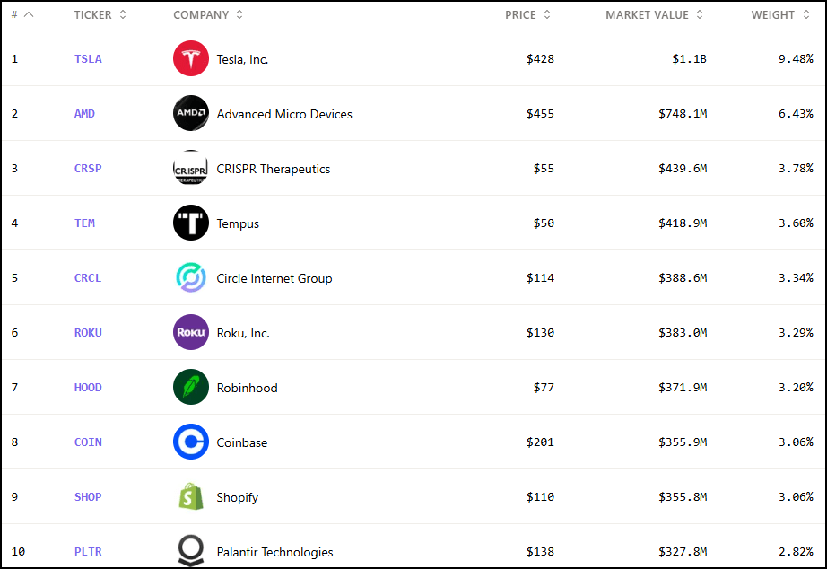The width and height of the screenshot is (827, 569).
Task: Select the Circle Internet Group name
Action: pyautogui.click(x=274, y=279)
